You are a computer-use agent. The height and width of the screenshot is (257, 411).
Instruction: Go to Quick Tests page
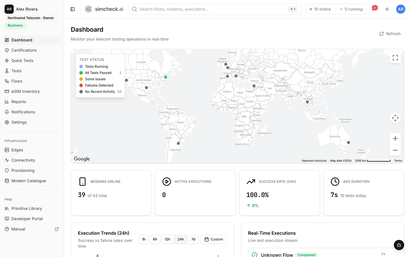tap(32, 61)
